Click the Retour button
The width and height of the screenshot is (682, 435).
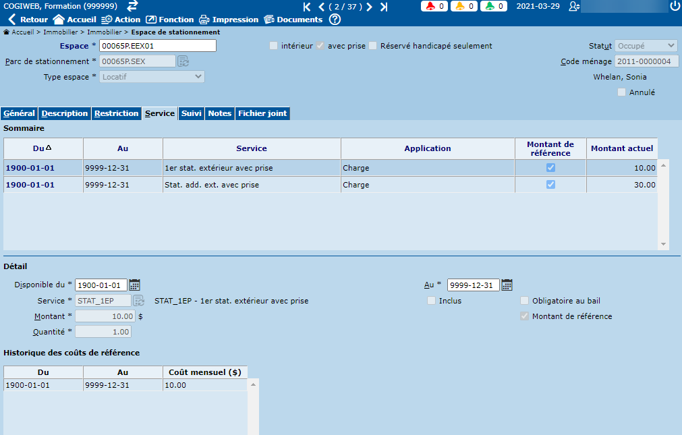click(28, 20)
